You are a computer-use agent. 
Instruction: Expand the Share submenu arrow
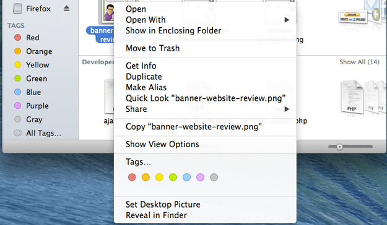287,109
